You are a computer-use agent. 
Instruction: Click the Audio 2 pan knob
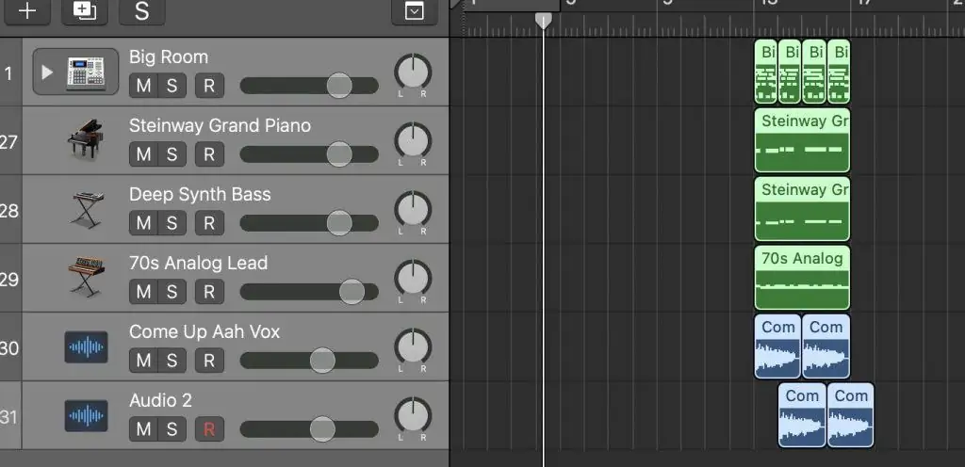pos(413,416)
